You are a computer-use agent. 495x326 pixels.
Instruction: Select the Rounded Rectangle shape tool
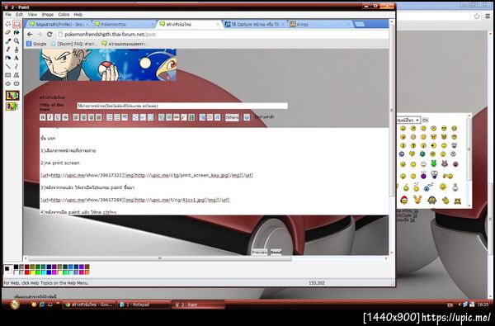(x=16, y=83)
